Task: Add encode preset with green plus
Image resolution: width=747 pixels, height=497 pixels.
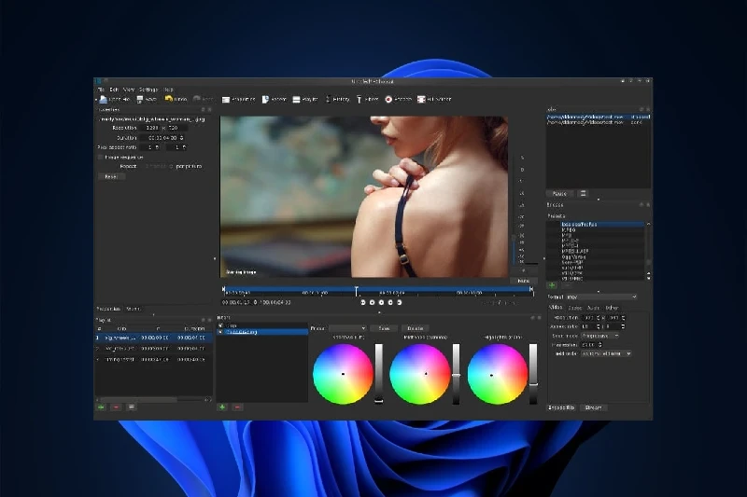Action: pos(552,285)
